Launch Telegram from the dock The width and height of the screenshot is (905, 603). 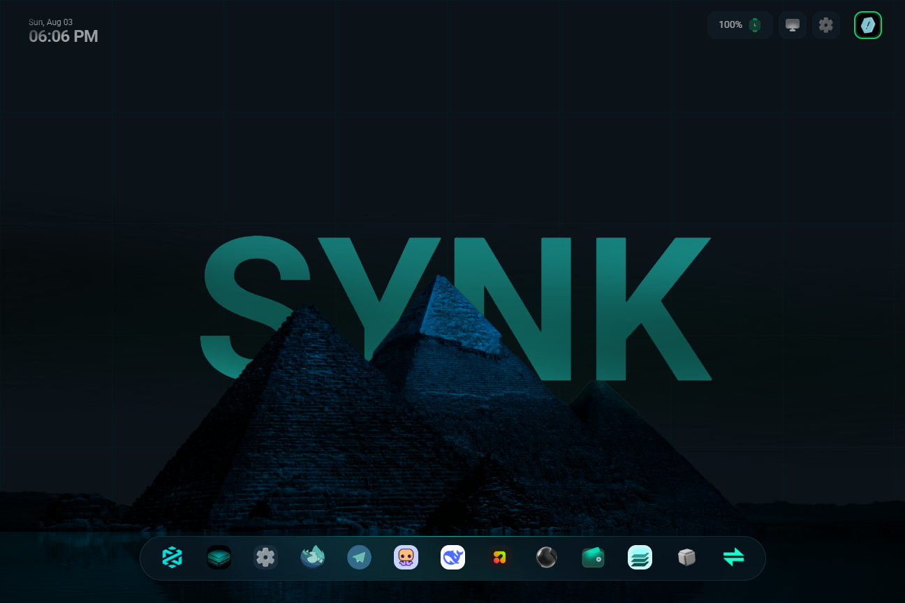tap(359, 557)
